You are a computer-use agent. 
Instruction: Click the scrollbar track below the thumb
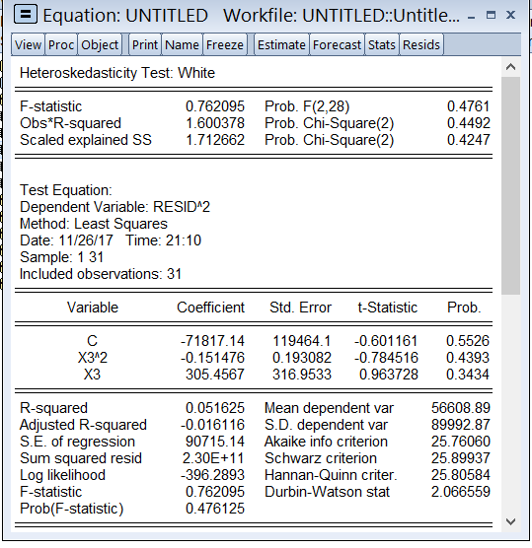(x=510, y=404)
